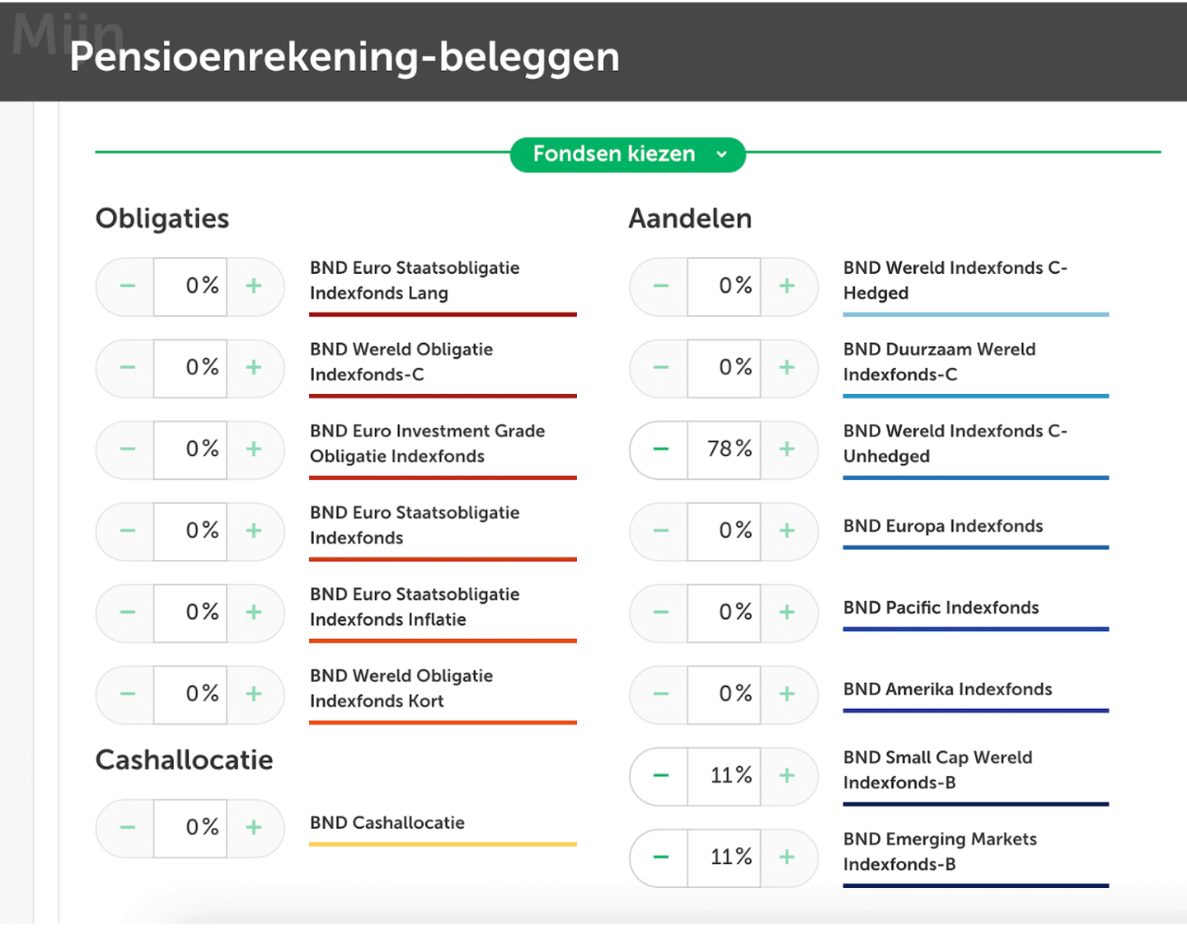
Task: Decrease BND Wereld Indexfonds C-Unhedged percentage
Action: (x=660, y=449)
